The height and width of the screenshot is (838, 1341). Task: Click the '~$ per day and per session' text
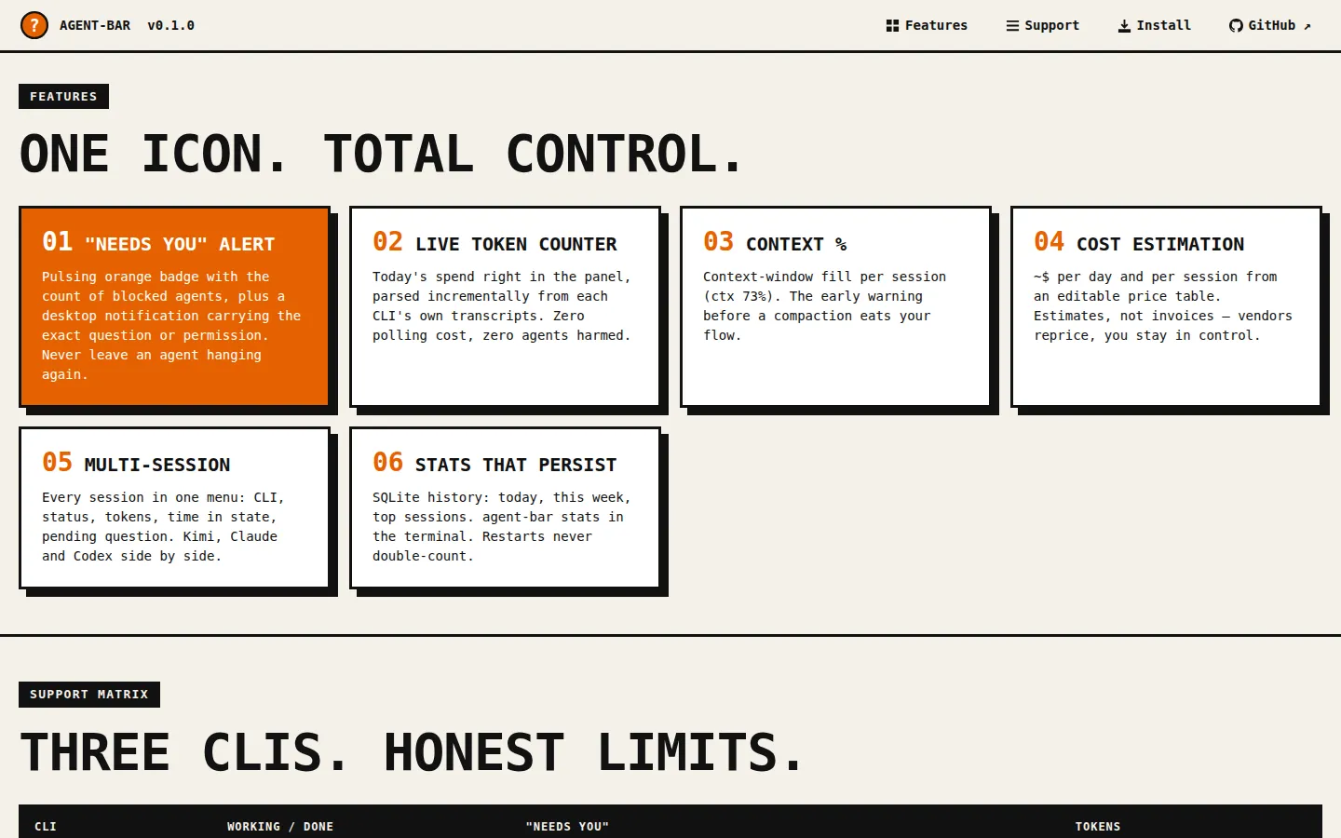click(1163, 305)
